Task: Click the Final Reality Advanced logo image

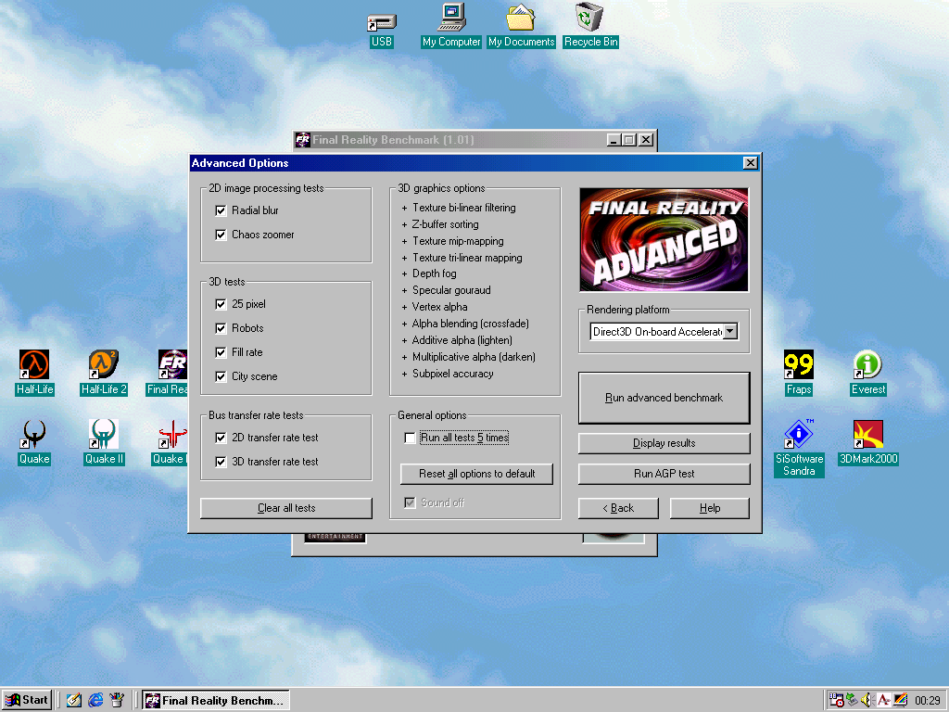Action: [x=664, y=240]
